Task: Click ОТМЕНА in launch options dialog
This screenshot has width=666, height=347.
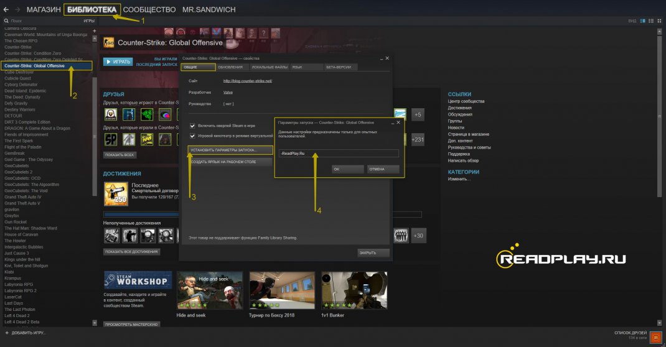Action: point(383,169)
